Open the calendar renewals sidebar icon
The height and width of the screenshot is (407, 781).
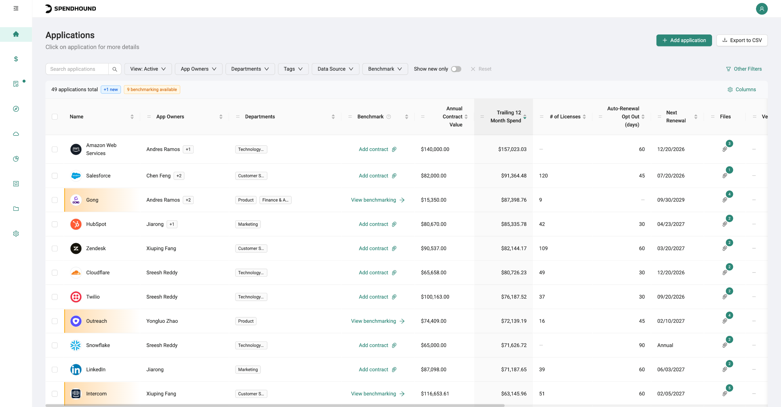pos(16,184)
